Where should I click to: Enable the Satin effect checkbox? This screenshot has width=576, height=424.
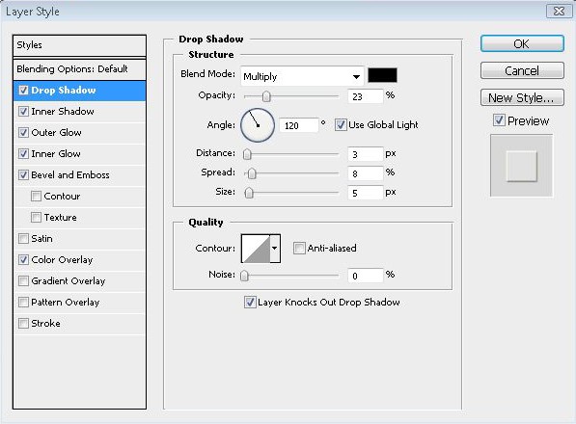[23, 239]
